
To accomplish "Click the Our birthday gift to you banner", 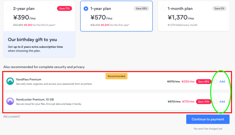I will [39, 44].
